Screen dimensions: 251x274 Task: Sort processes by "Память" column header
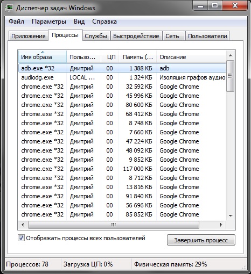click(x=137, y=57)
